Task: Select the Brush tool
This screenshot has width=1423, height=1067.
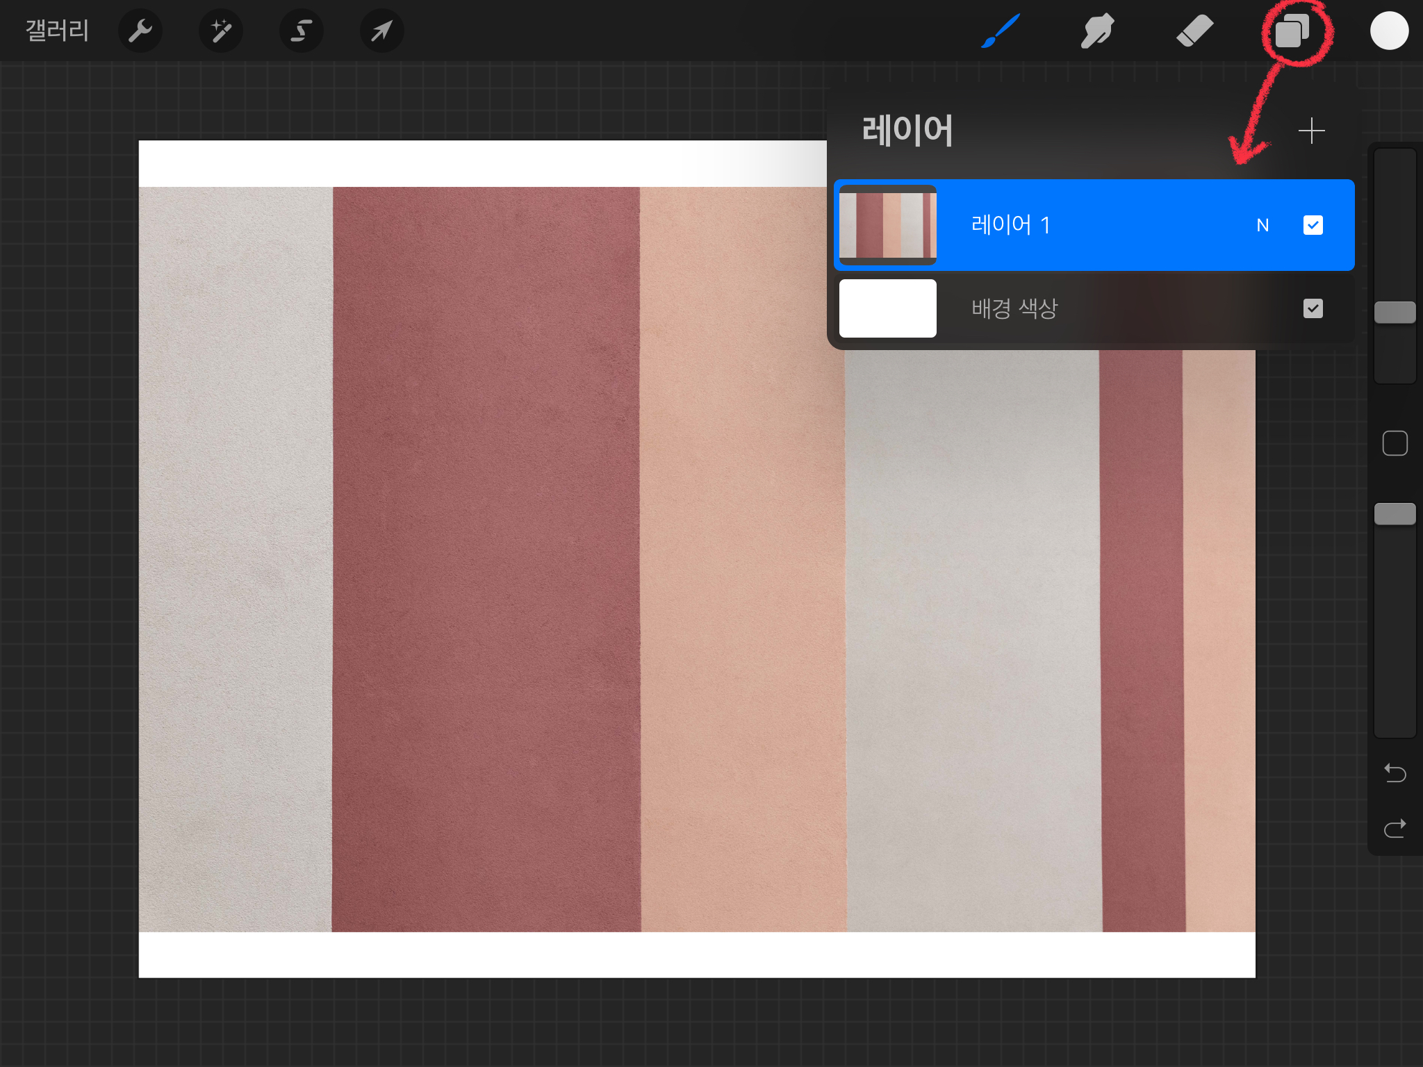Action: 1001,31
